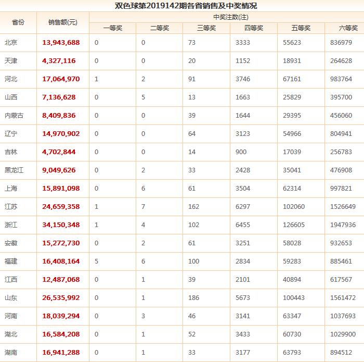Click fourth prize value 900
This screenshot has width=364, height=362.
[x=241, y=152]
